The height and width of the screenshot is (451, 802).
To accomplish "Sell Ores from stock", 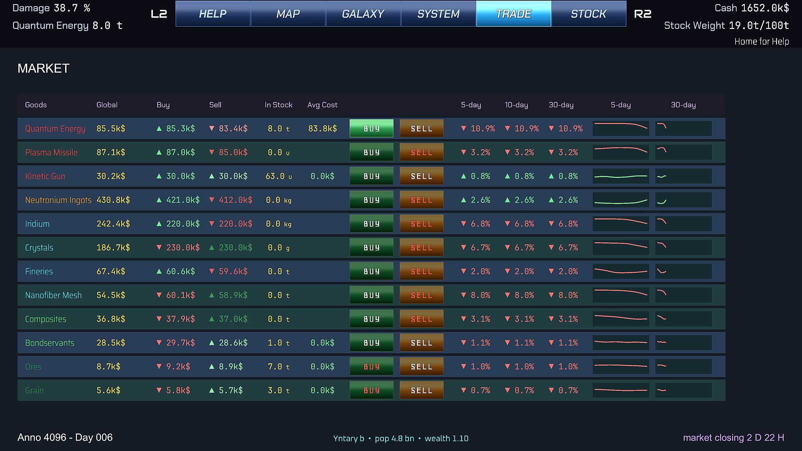I will [x=421, y=366].
